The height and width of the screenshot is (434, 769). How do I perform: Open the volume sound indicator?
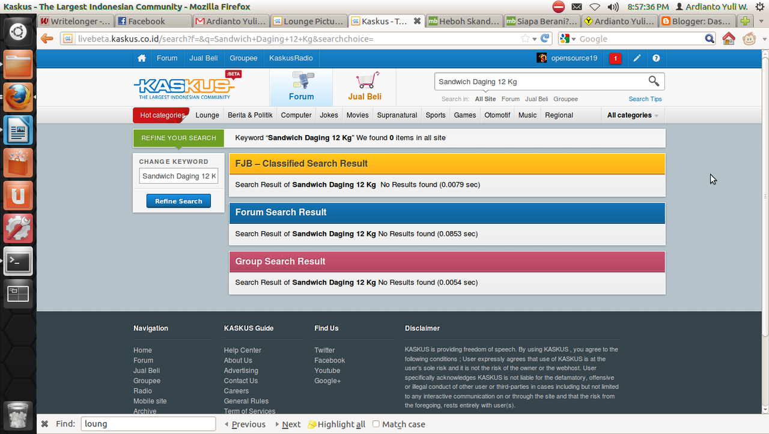click(x=613, y=7)
